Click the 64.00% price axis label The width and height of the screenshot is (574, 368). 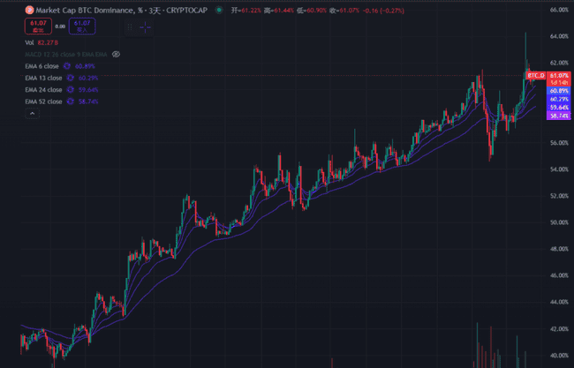point(558,36)
